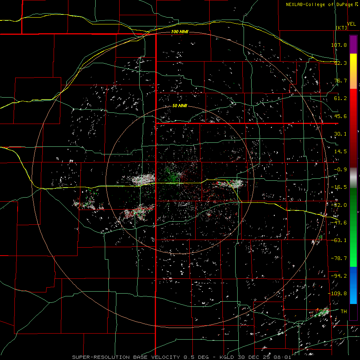
Task: Pick the green inbound segment of color bar
Action: click(x=353, y=227)
